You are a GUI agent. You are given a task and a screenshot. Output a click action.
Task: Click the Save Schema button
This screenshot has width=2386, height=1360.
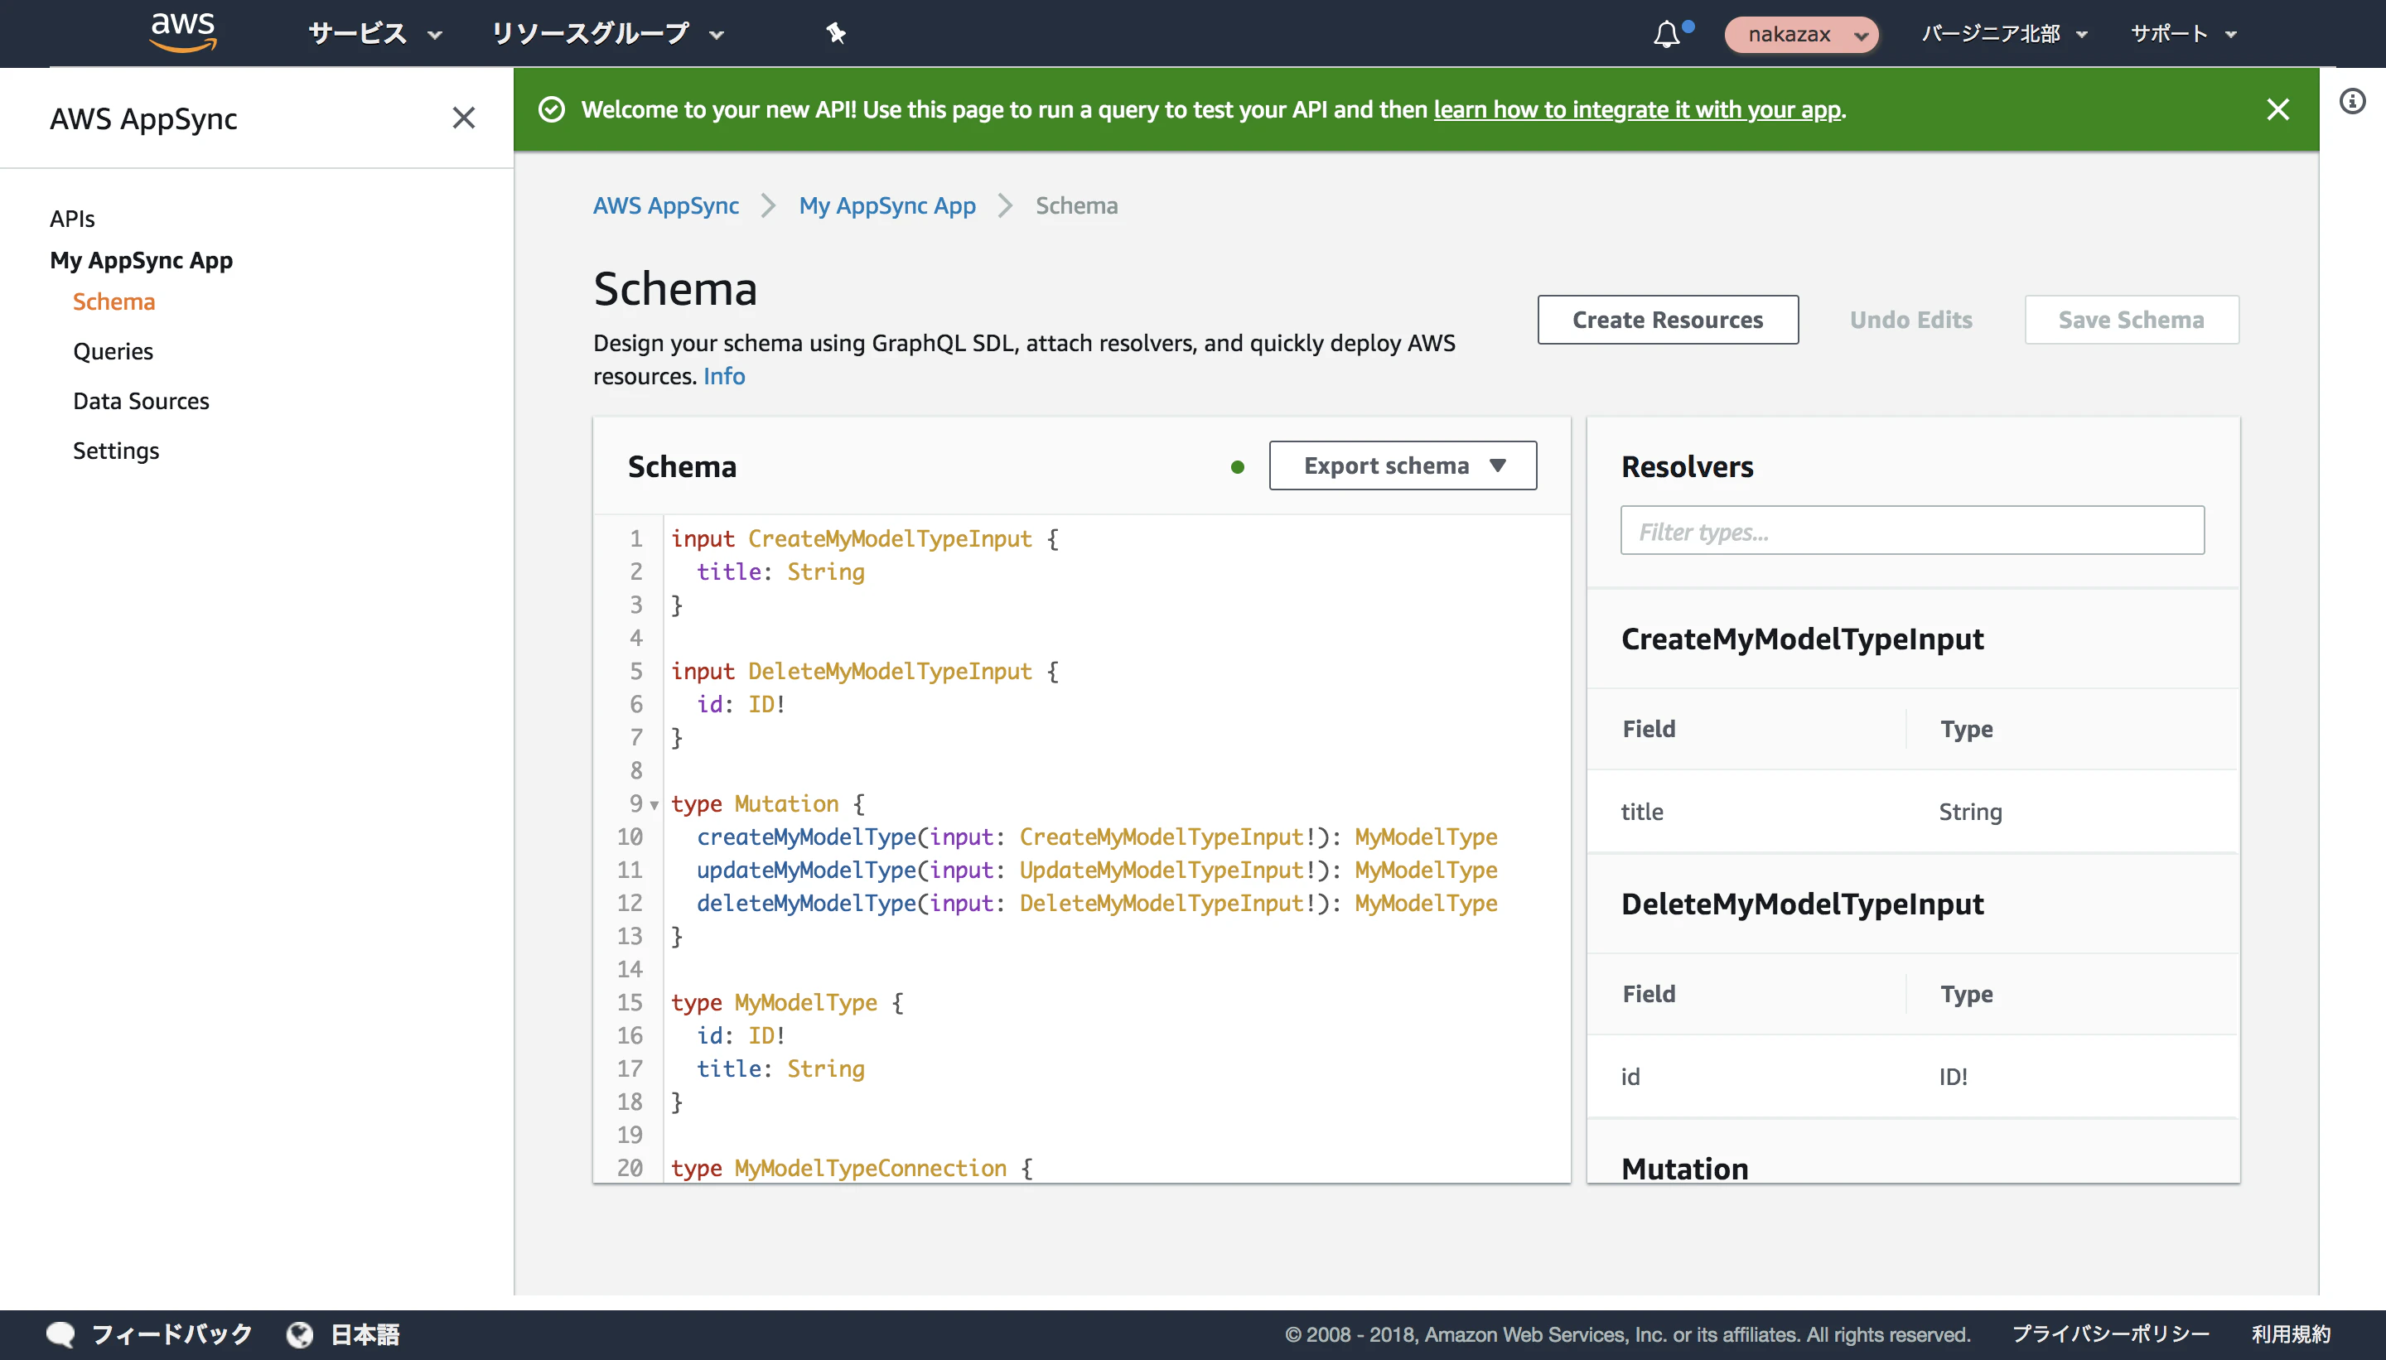point(2131,320)
